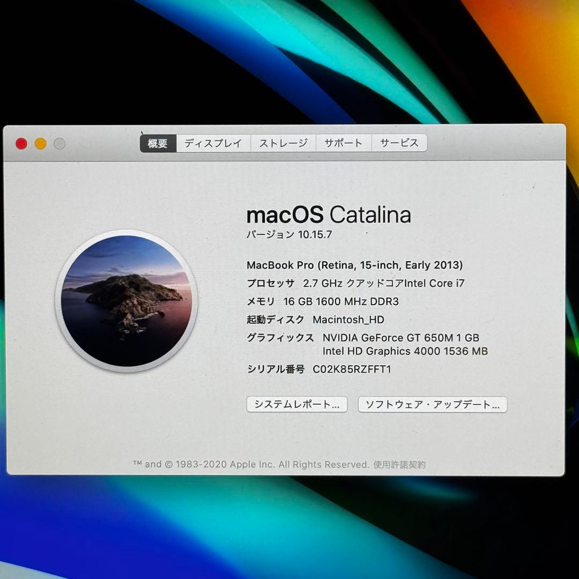Switch to the ディスプレイ tab
This screenshot has height=579, width=579.
click(213, 143)
